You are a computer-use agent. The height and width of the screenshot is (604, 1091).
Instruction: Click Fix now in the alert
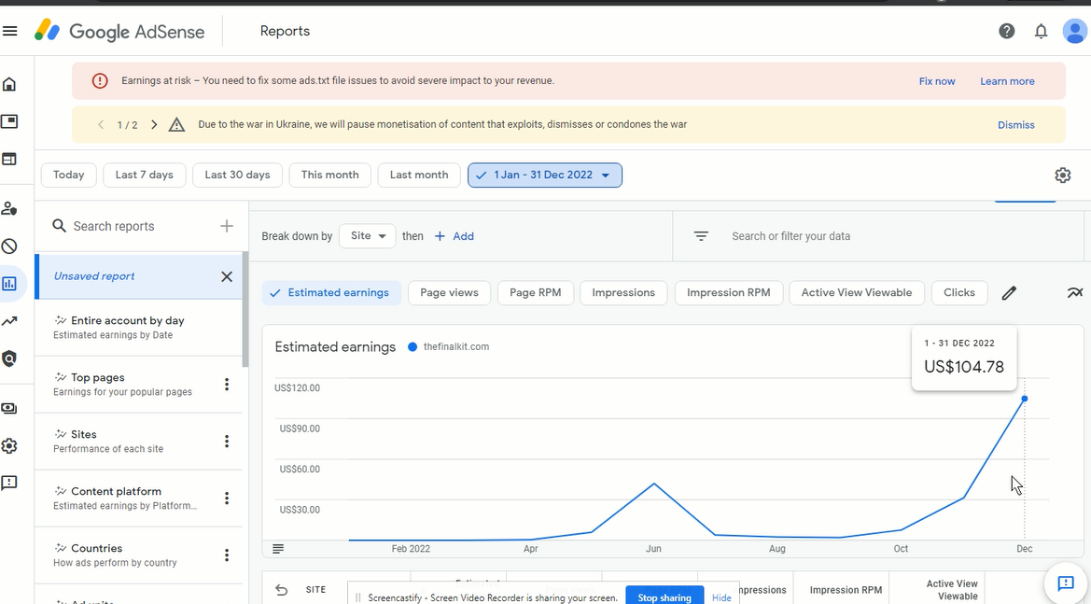[936, 81]
